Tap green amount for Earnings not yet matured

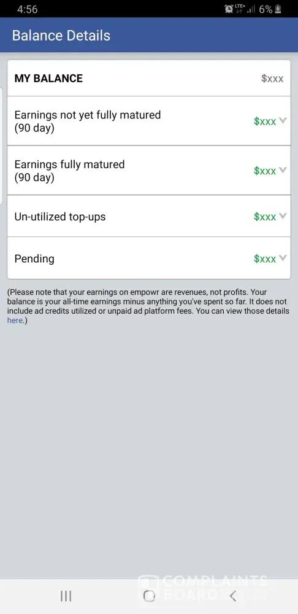coord(265,122)
